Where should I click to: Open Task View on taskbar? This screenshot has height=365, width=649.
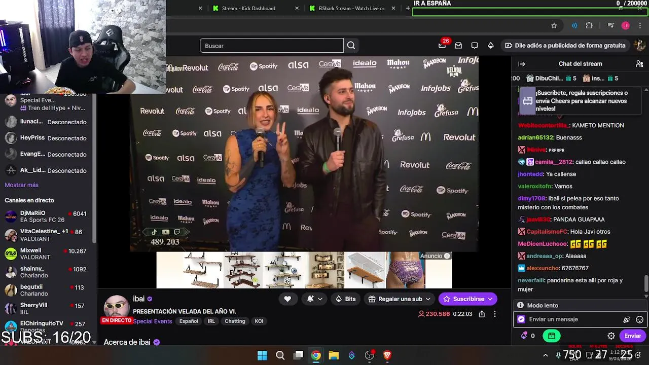coord(299,355)
